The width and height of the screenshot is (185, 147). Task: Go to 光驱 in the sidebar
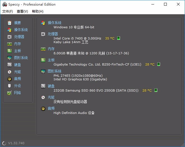[x=17, y=72]
